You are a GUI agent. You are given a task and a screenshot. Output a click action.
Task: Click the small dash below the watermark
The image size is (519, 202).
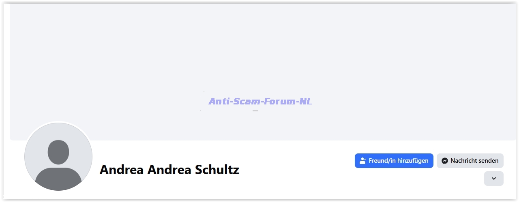tap(255, 111)
